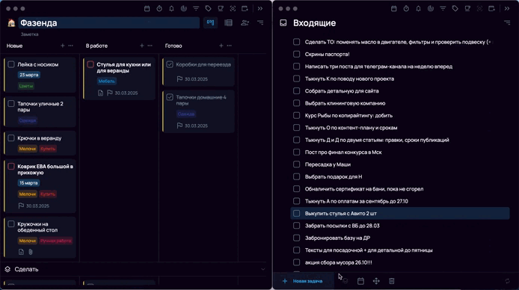The height and width of the screenshot is (290, 519).
Task: Open Входящие sort options menu
Action: pyautogui.click(x=507, y=22)
